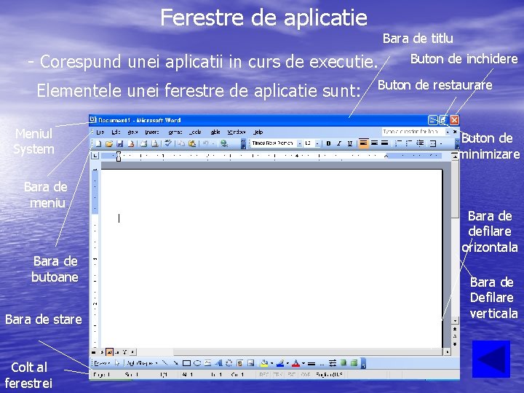Open Line Style options in Drawing toolbar
Screen dimensions: 524x393
[x=311, y=364]
